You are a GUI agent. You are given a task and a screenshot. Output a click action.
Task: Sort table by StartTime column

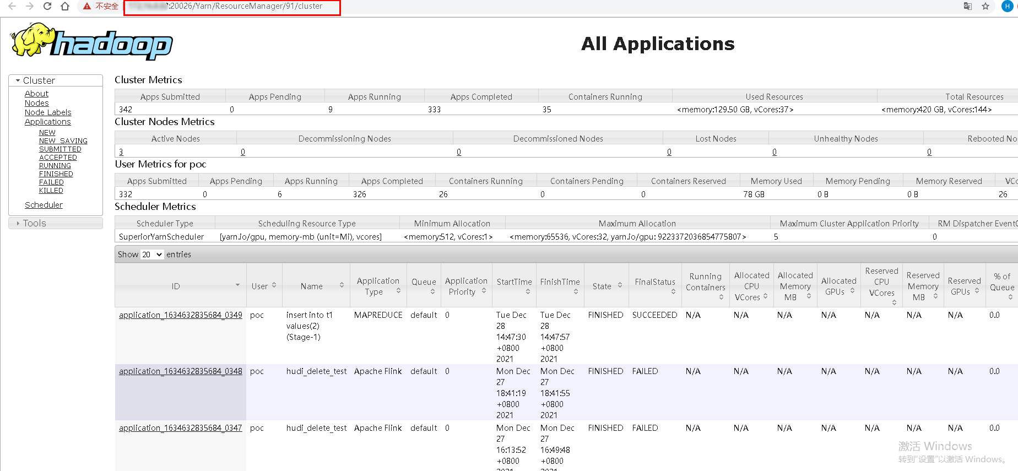(x=514, y=286)
